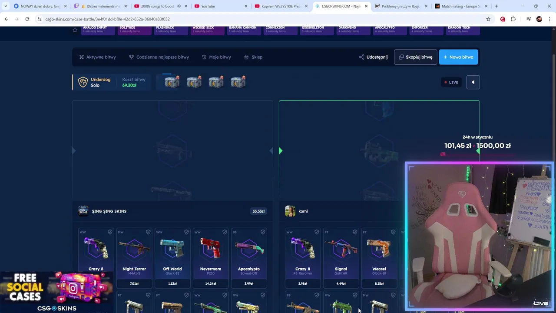Close the CSGO-SKINS.COM tab
The image size is (556, 313).
[366, 6]
